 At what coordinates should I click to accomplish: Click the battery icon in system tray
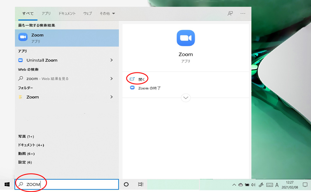point(247,185)
